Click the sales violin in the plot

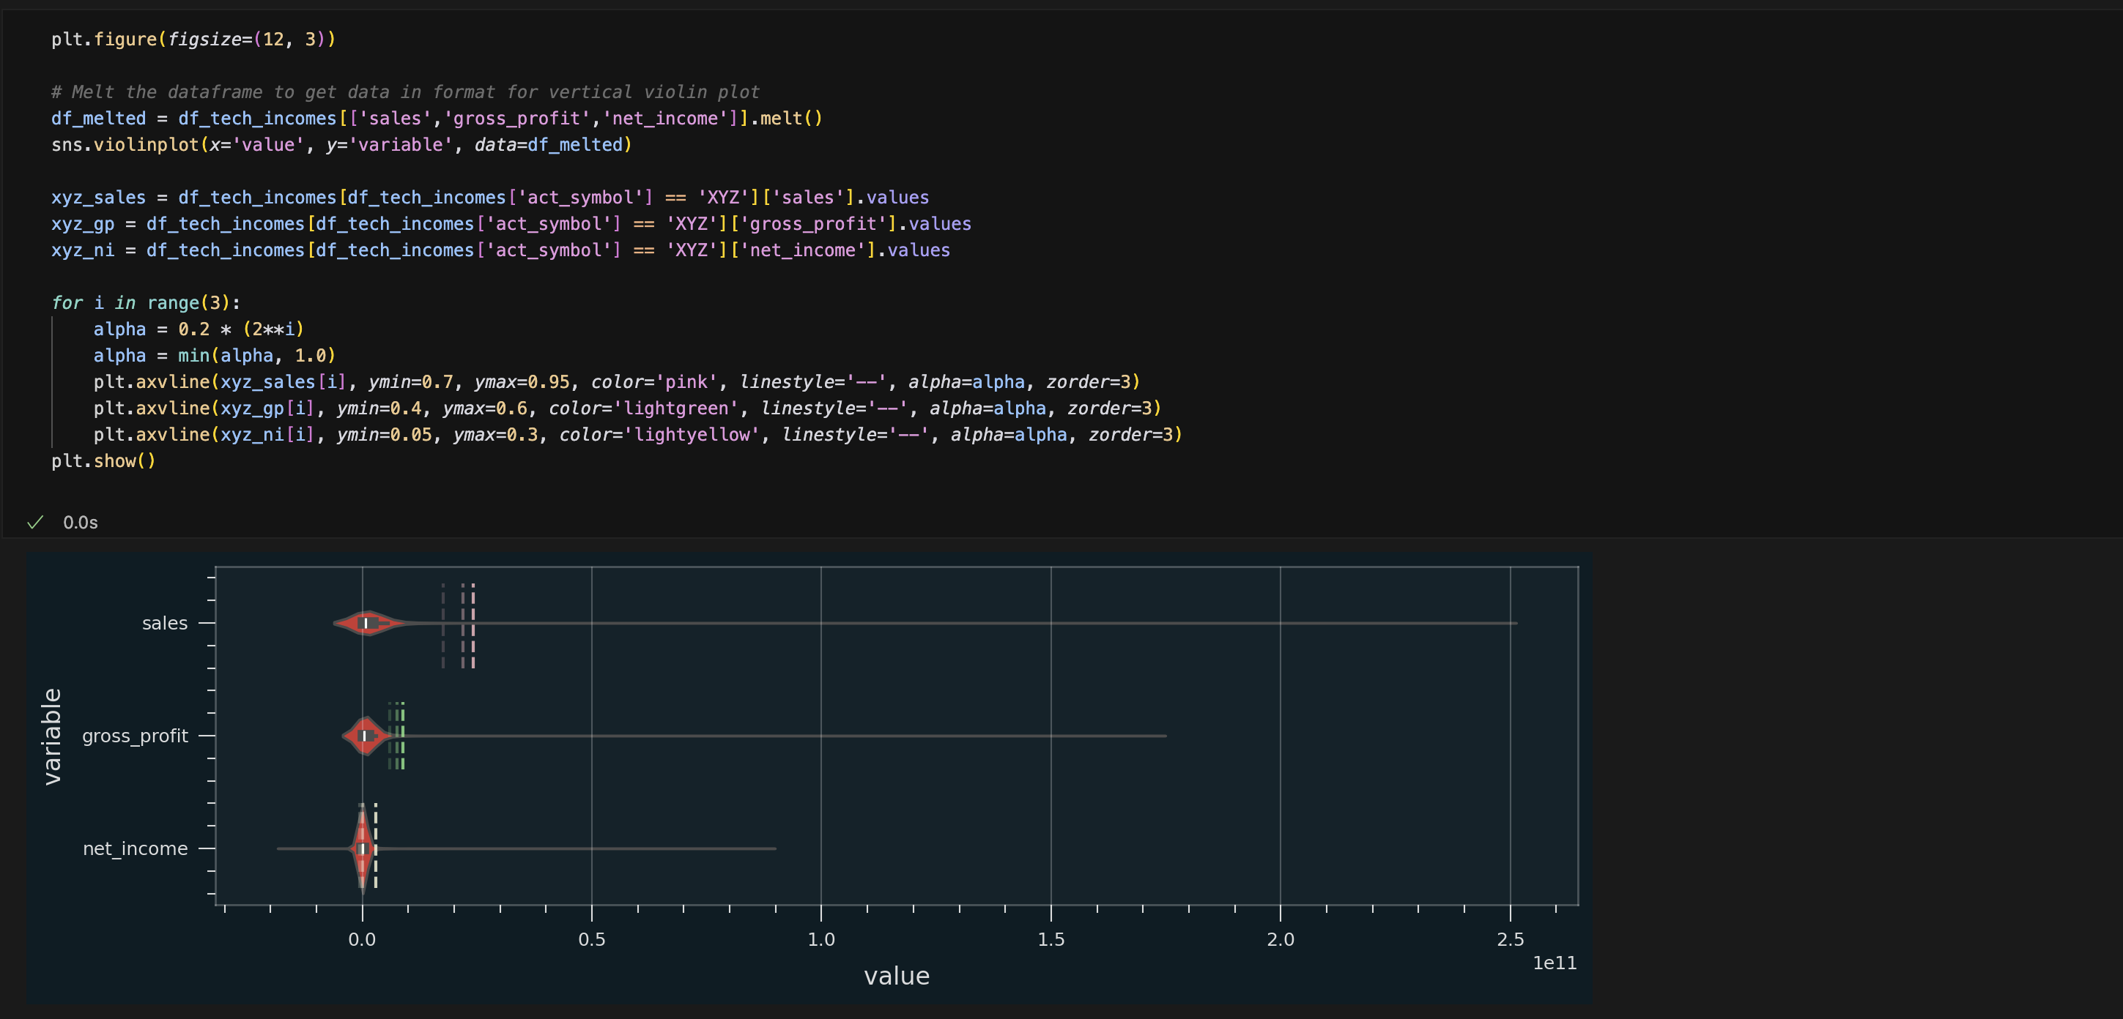pyautogui.click(x=368, y=624)
